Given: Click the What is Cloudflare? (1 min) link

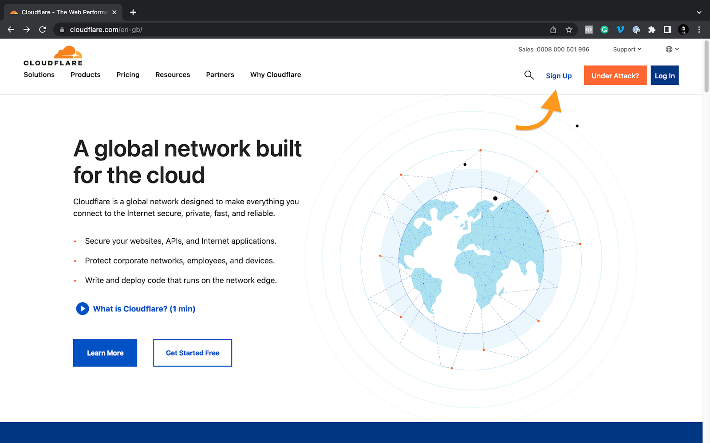Looking at the screenshot, I should [x=144, y=309].
